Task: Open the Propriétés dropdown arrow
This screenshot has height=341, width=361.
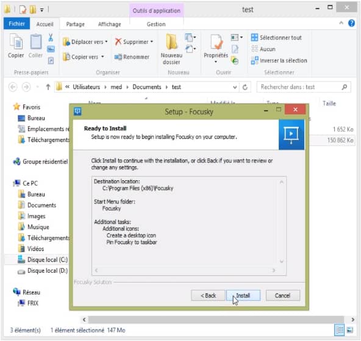Action: point(216,62)
